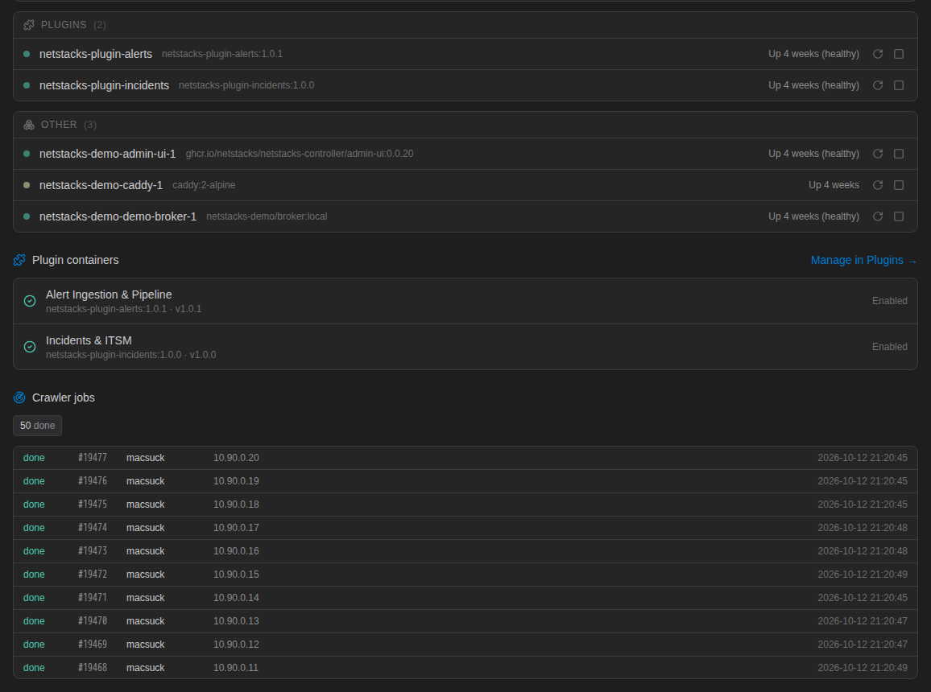Click netstacks-demo-demo-broker-1 green status dot
This screenshot has height=692, width=931.
(x=27, y=216)
